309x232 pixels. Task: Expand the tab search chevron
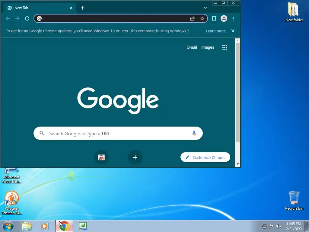[x=205, y=8]
